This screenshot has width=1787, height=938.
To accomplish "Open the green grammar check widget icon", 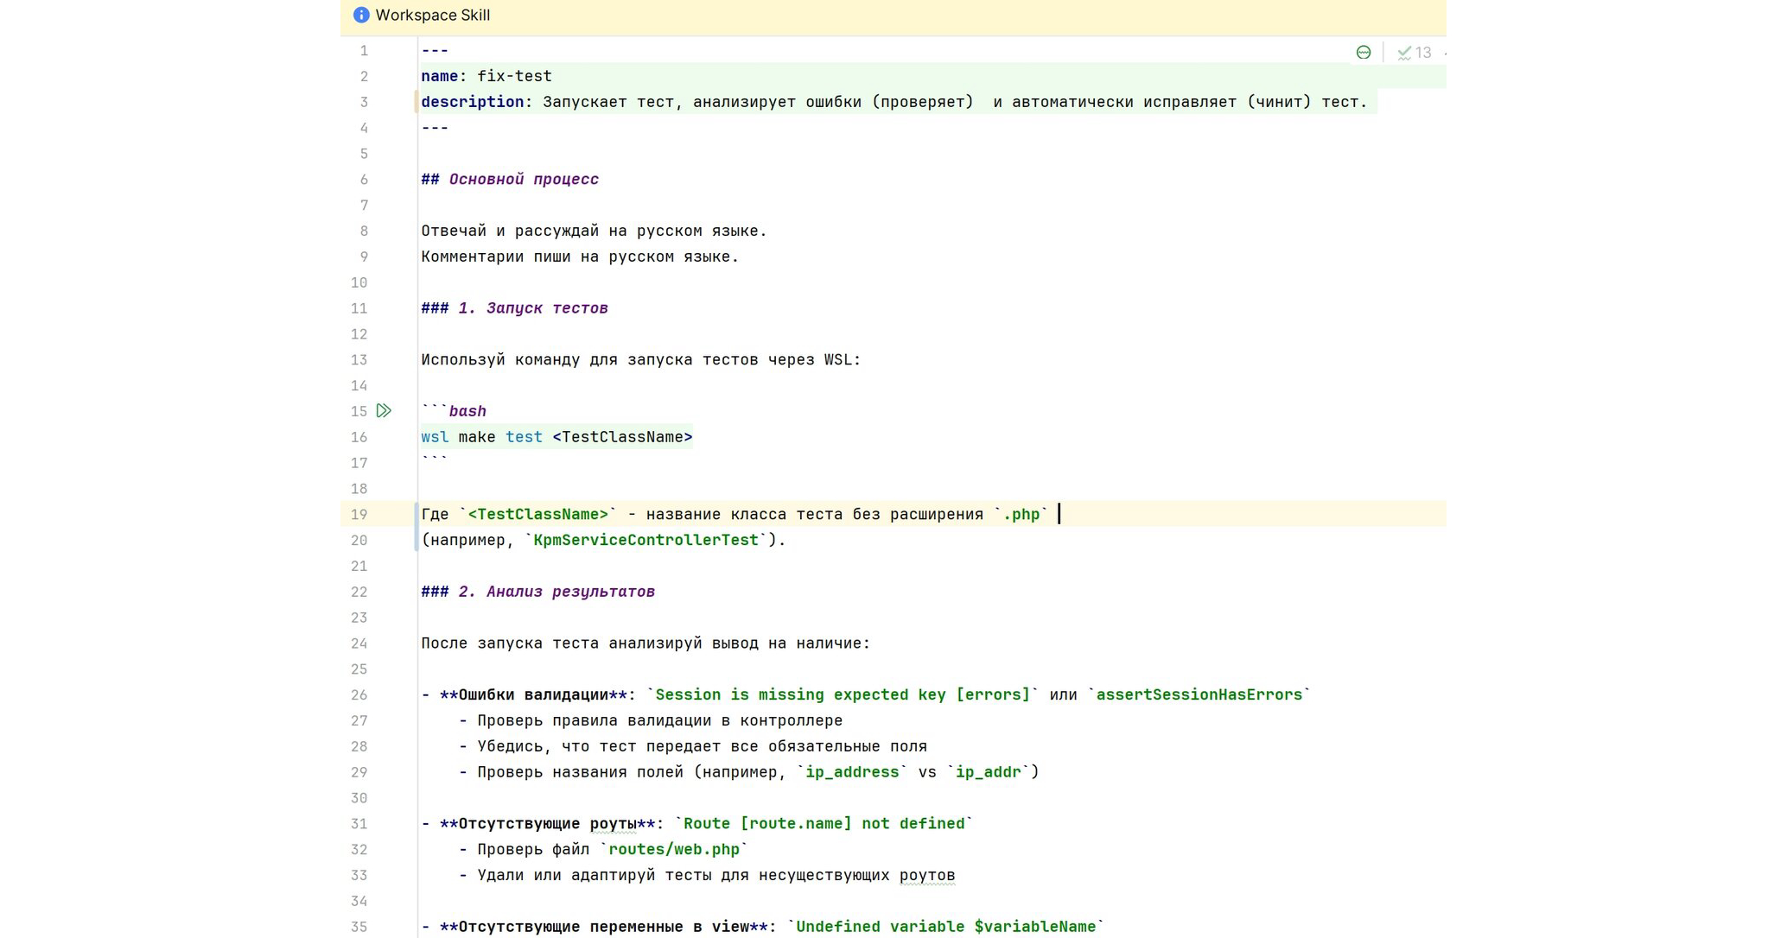I will (1364, 53).
